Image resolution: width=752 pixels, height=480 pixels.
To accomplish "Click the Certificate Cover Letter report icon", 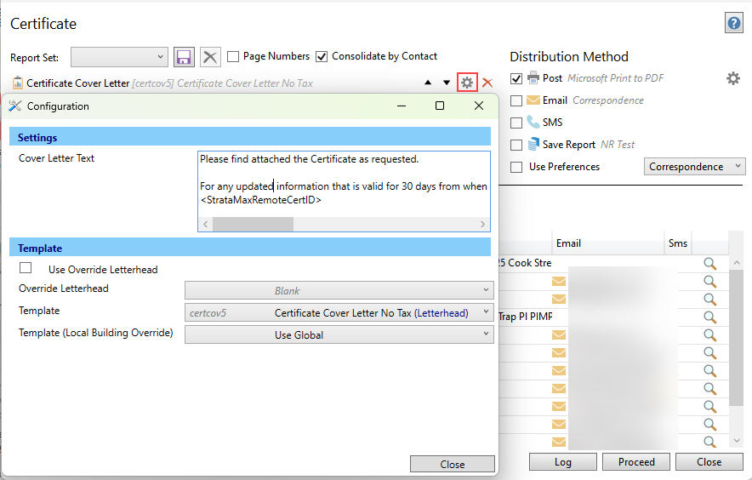I will coord(18,83).
